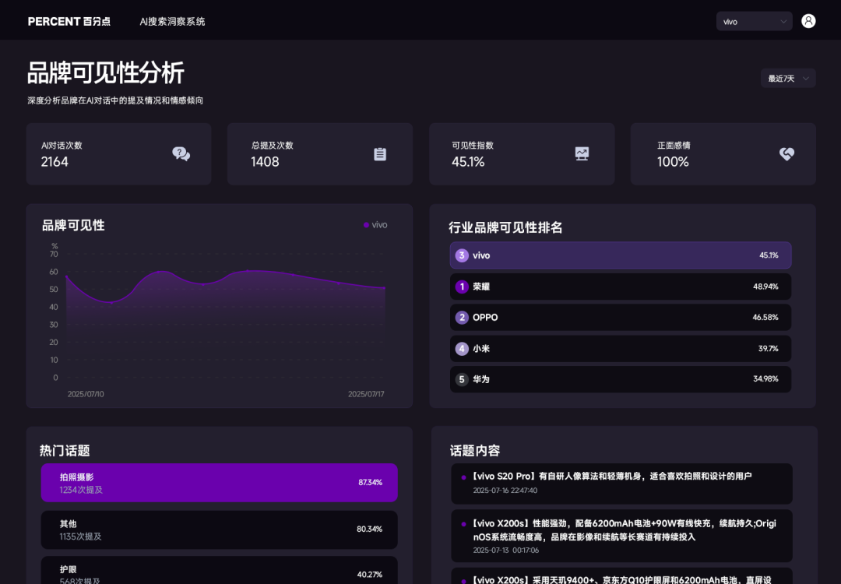The width and height of the screenshot is (841, 584).
Task: Click the user profile avatar icon
Action: [808, 20]
